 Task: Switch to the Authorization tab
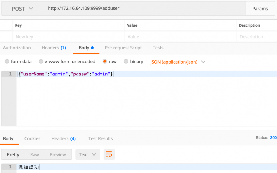pos(17,48)
